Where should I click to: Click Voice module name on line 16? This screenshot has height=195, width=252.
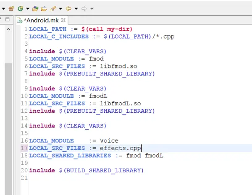point(109,141)
